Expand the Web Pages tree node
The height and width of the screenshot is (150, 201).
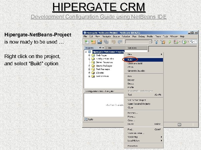point(89,55)
